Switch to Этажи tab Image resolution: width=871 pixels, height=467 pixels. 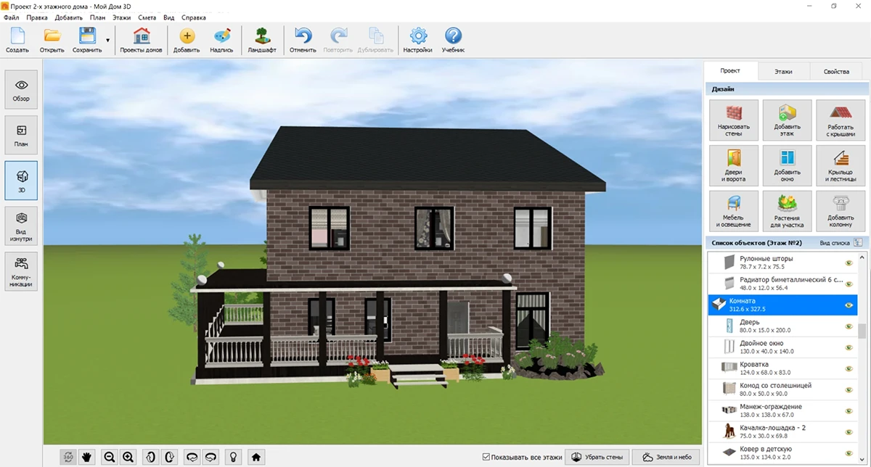pos(783,72)
